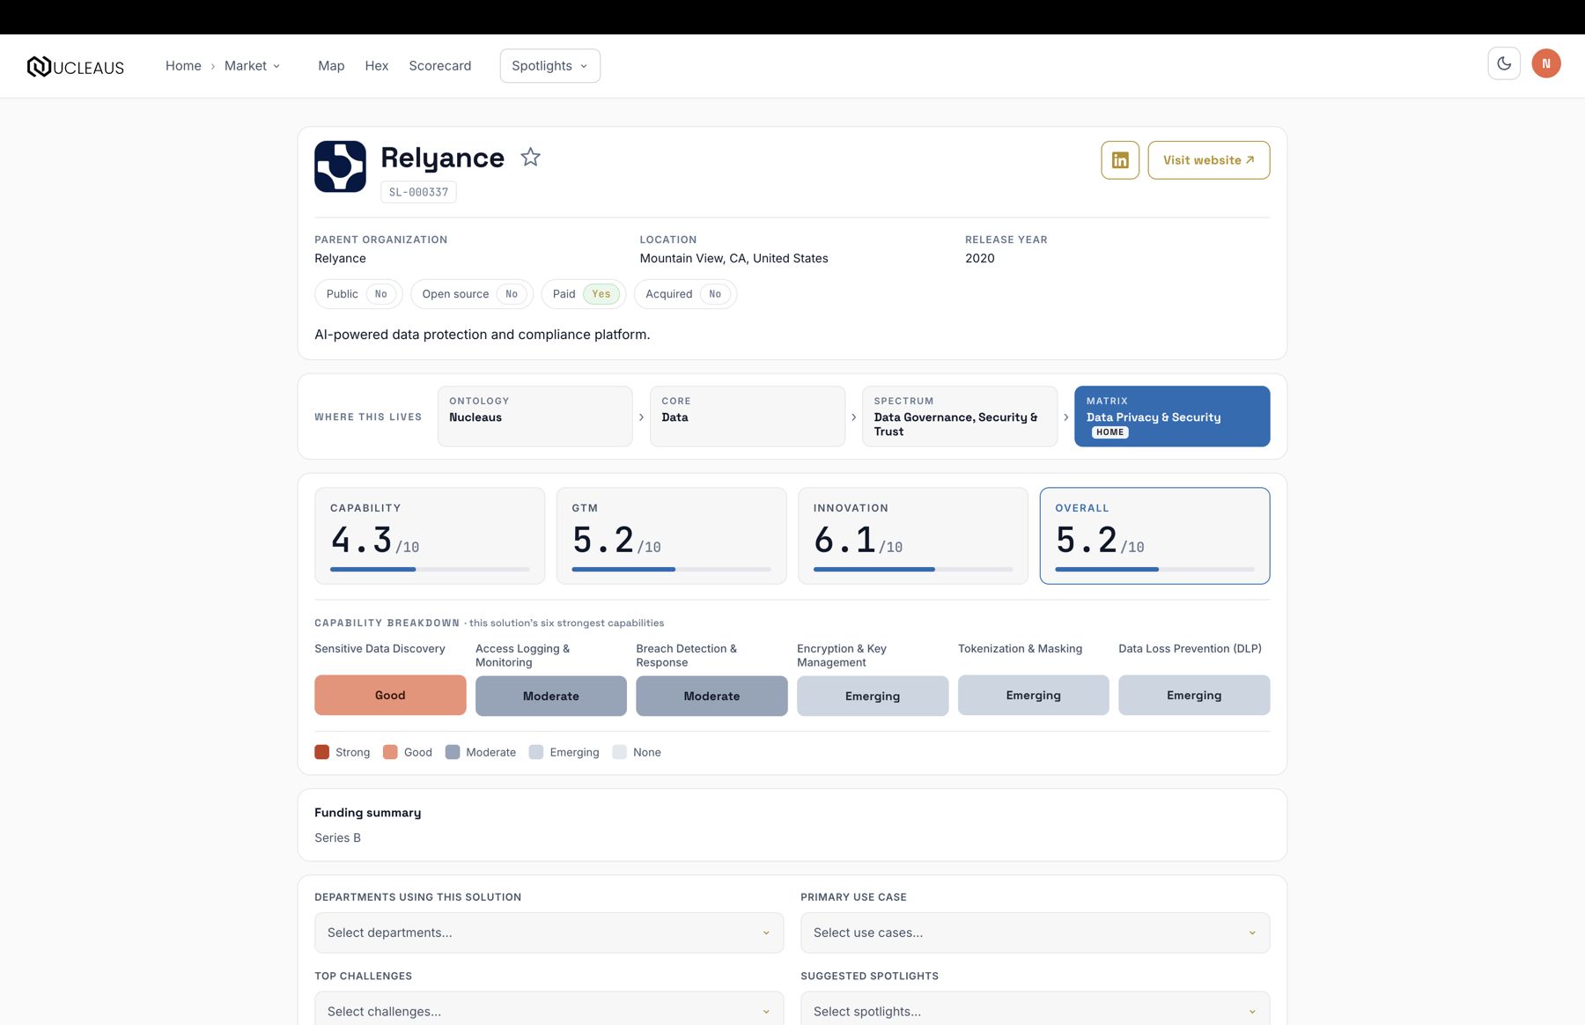The height and width of the screenshot is (1025, 1585).
Task: Open the Select departments dropdown
Action: [549, 933]
